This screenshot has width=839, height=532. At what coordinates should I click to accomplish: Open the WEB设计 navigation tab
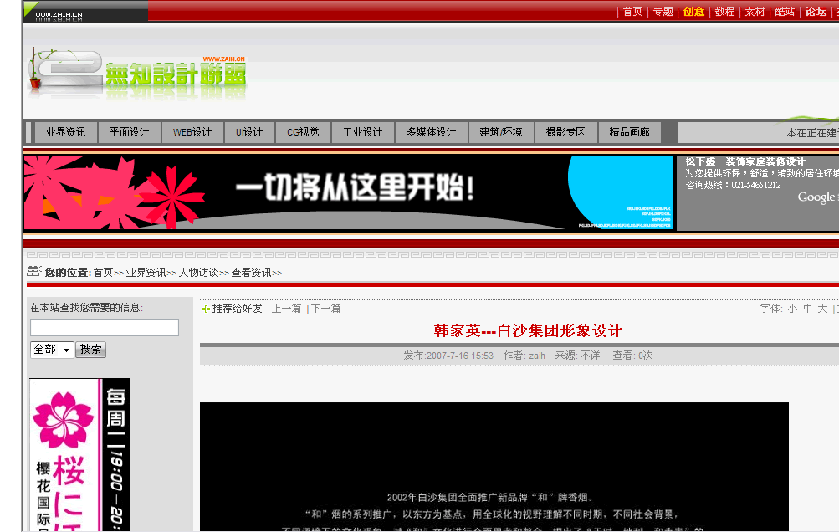192,132
